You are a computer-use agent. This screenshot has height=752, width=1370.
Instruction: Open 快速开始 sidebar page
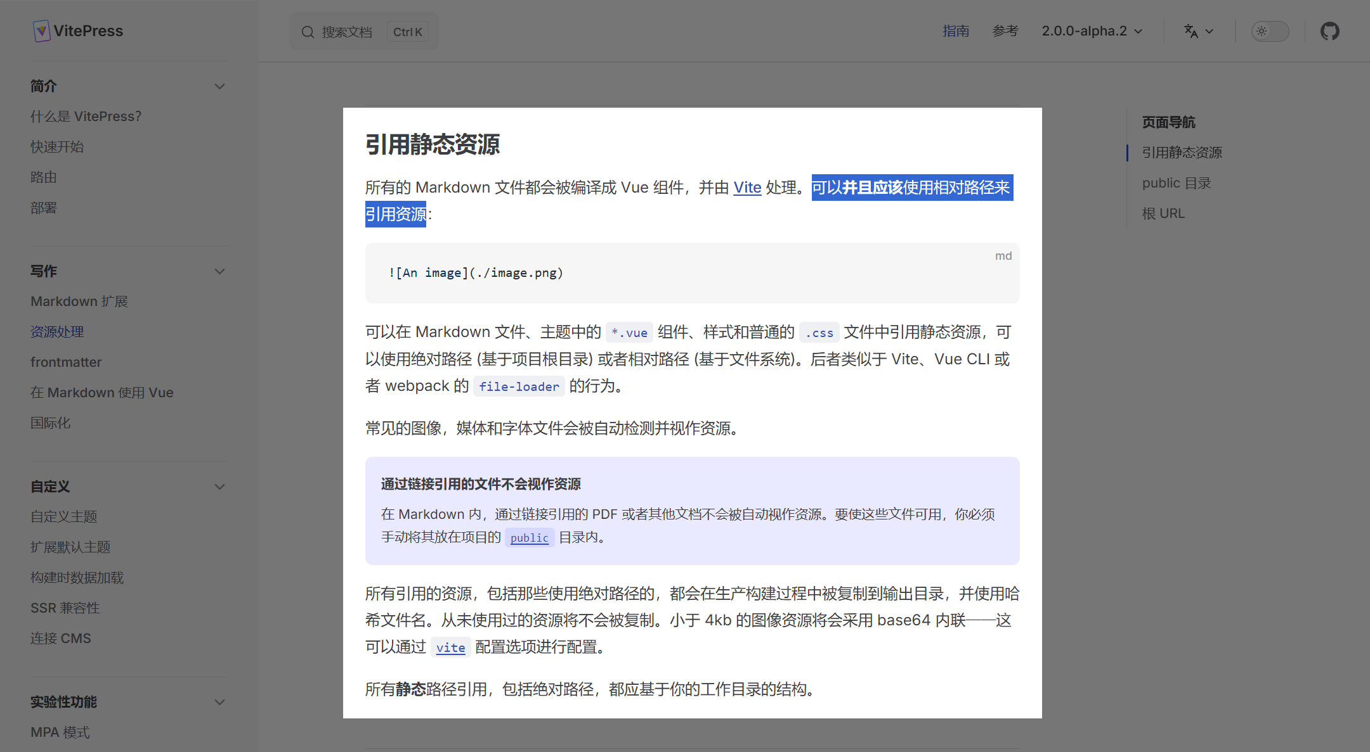pos(57,147)
